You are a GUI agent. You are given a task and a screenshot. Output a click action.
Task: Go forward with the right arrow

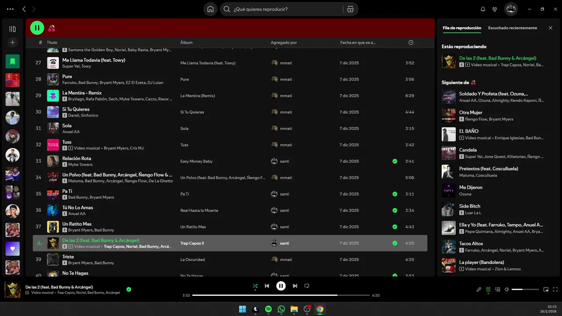coord(34,9)
